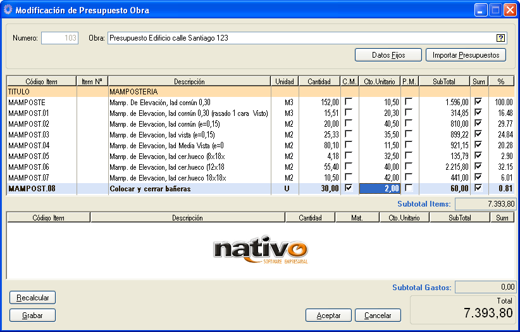
Task: Click the Recalcular button
Action: (32, 298)
